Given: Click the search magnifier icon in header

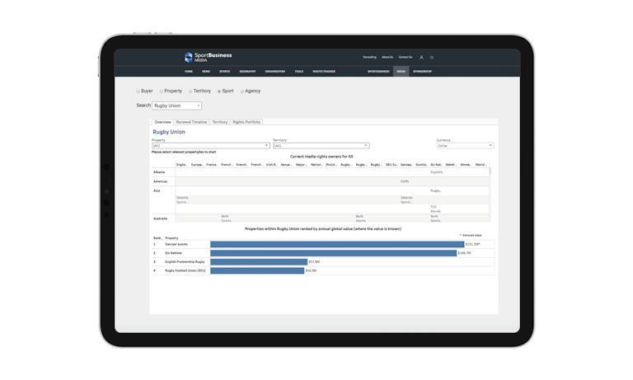Looking at the screenshot, I should [432, 58].
